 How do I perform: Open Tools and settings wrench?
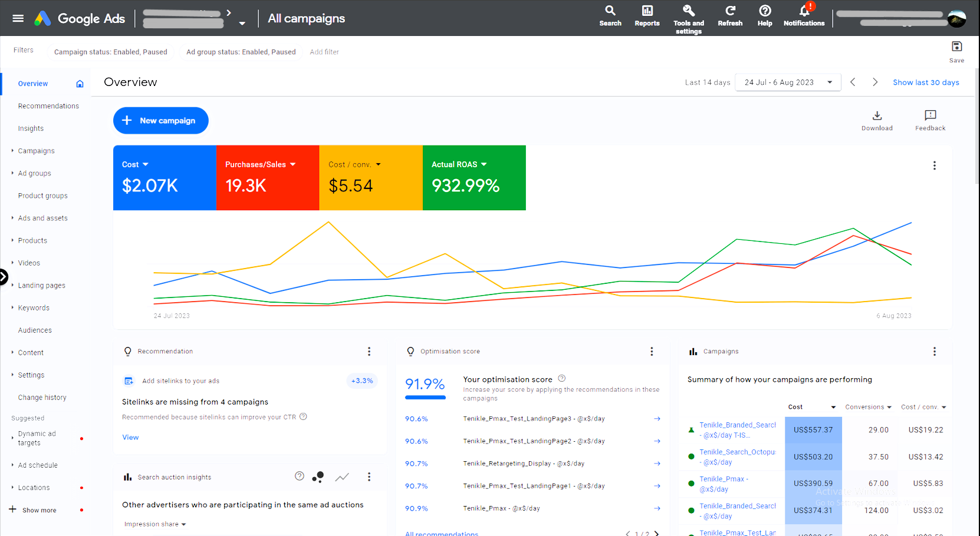pyautogui.click(x=688, y=11)
